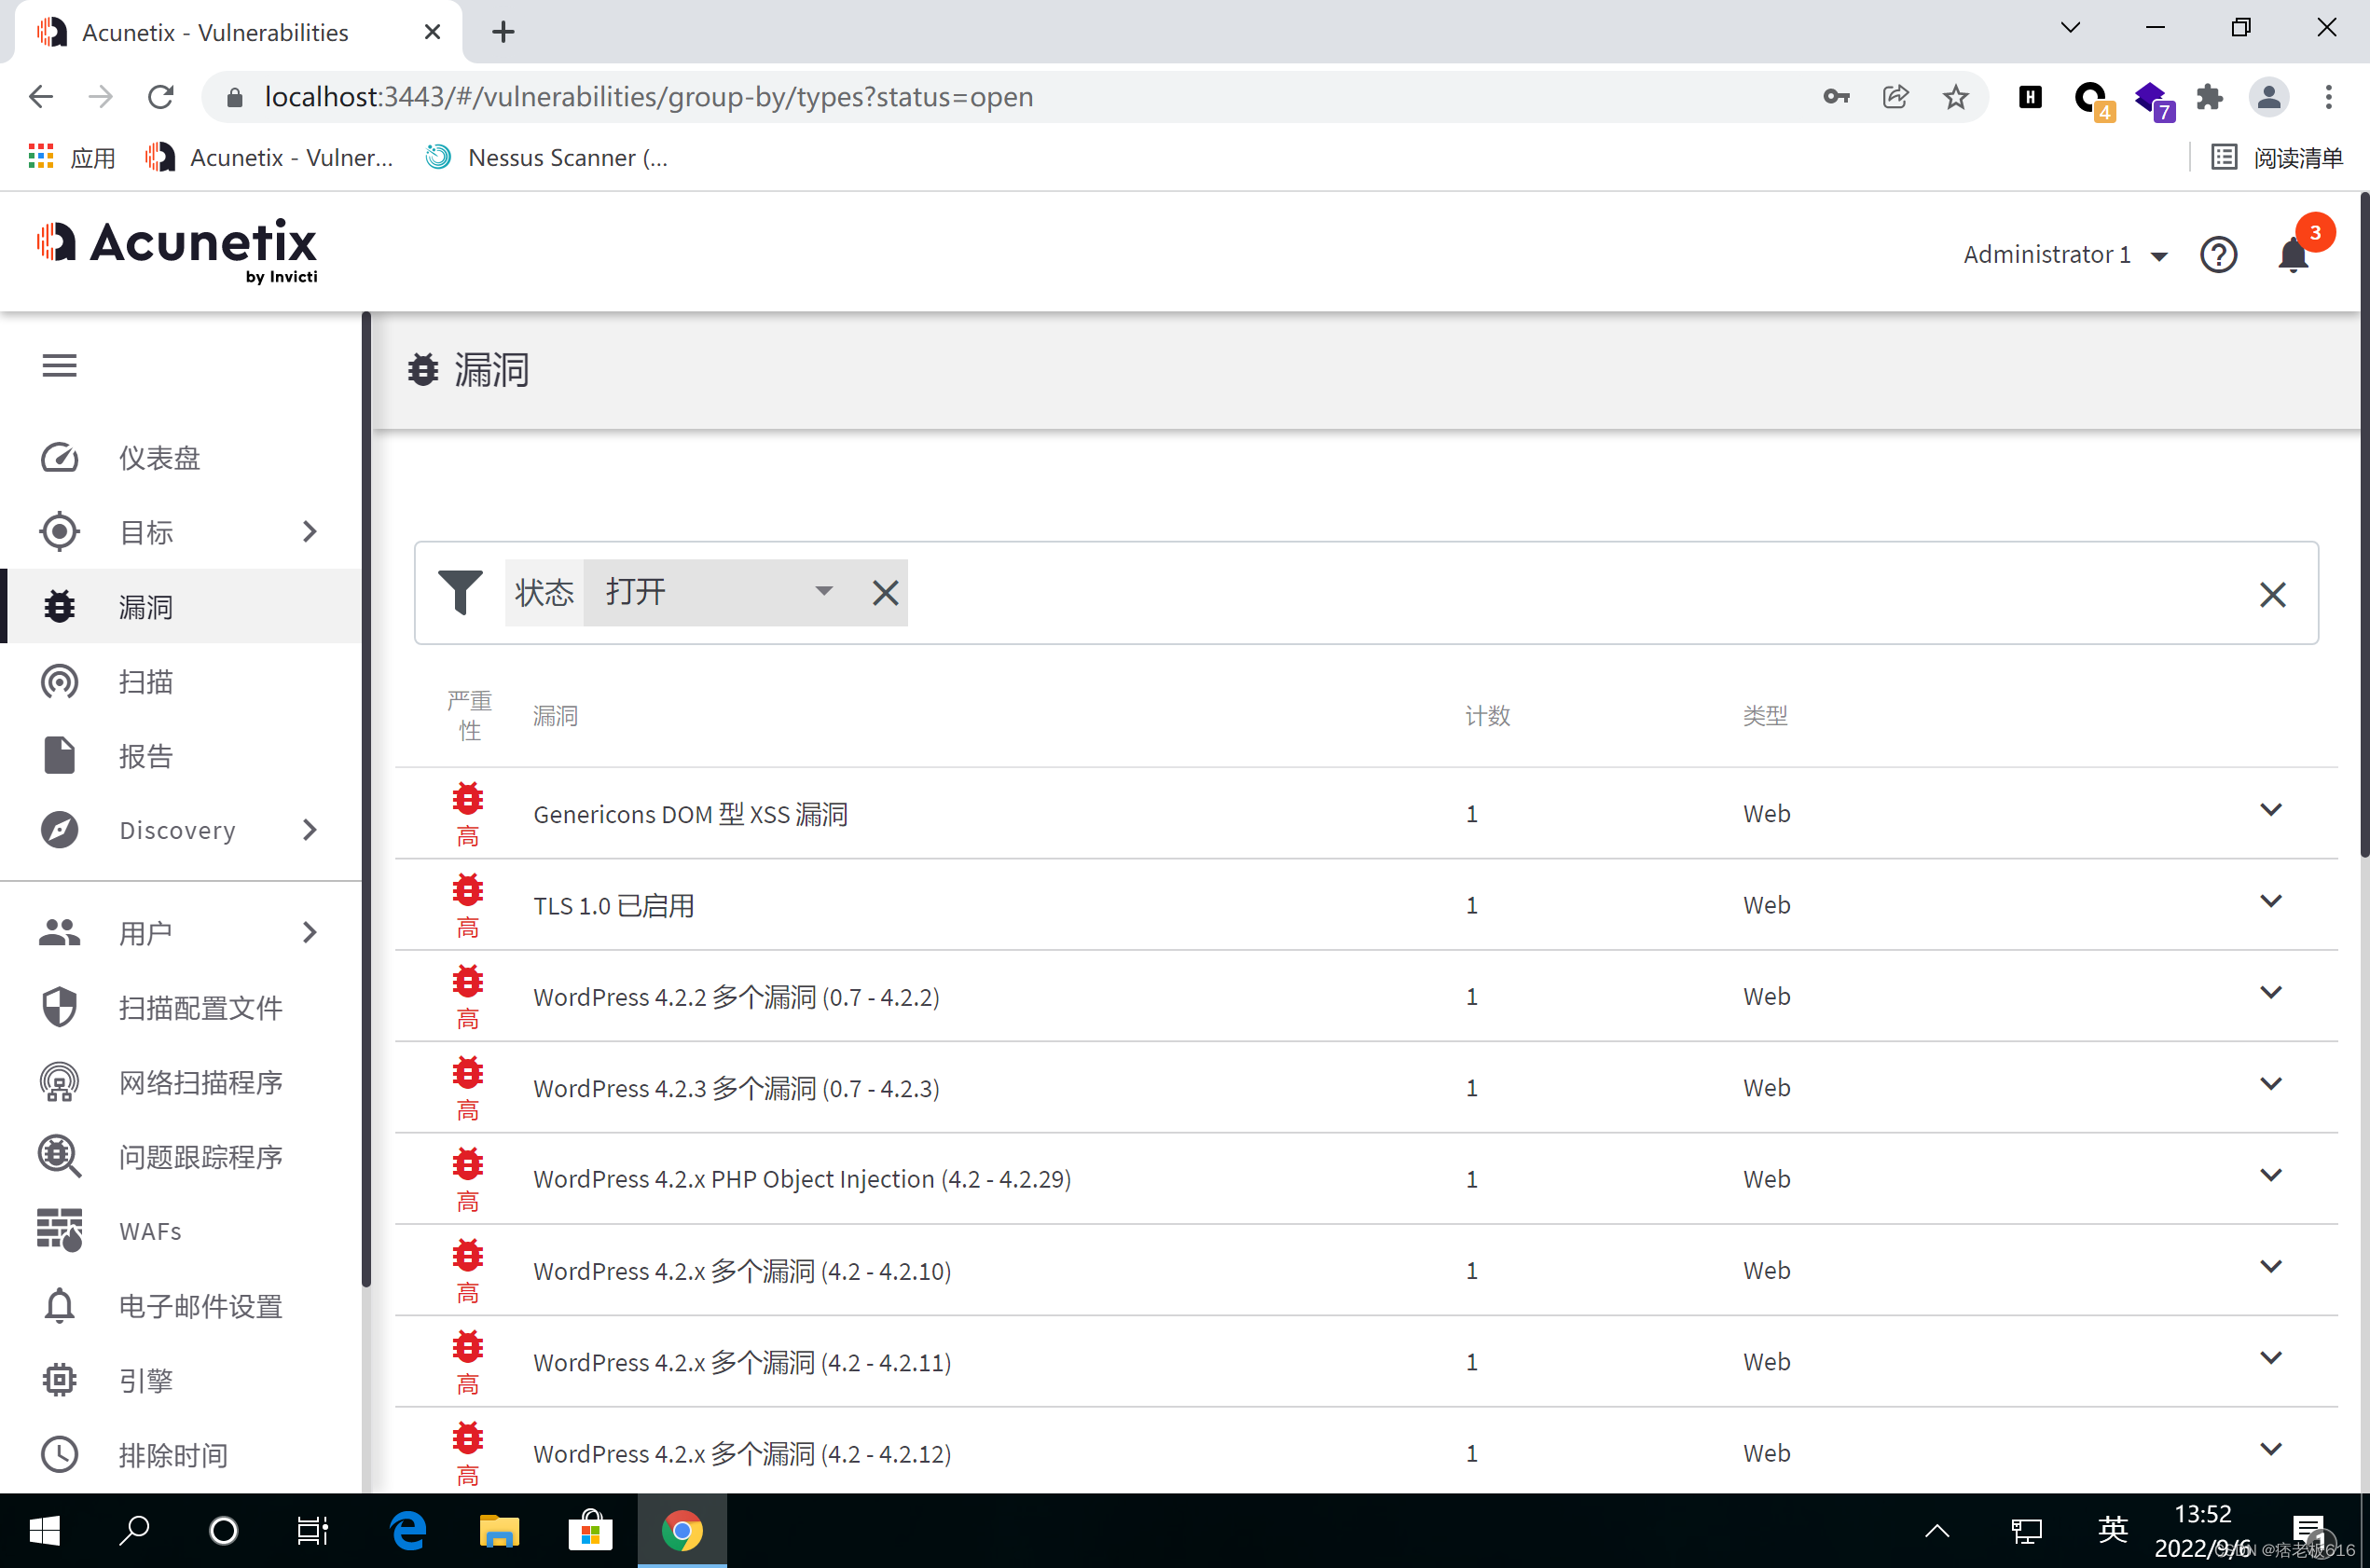Expand the Discovery submenu chevron

click(310, 830)
